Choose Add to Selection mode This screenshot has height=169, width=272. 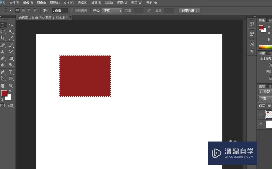(x=23, y=10)
